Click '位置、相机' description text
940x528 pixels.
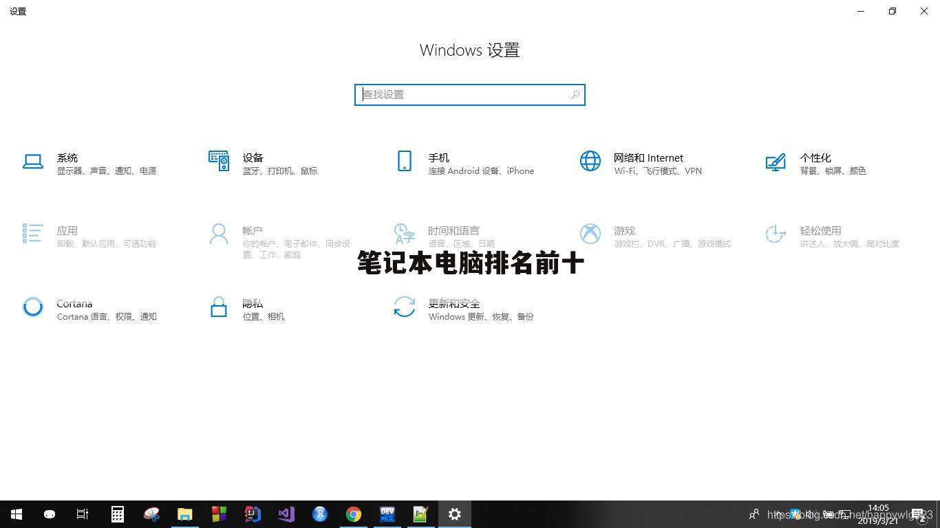264,317
